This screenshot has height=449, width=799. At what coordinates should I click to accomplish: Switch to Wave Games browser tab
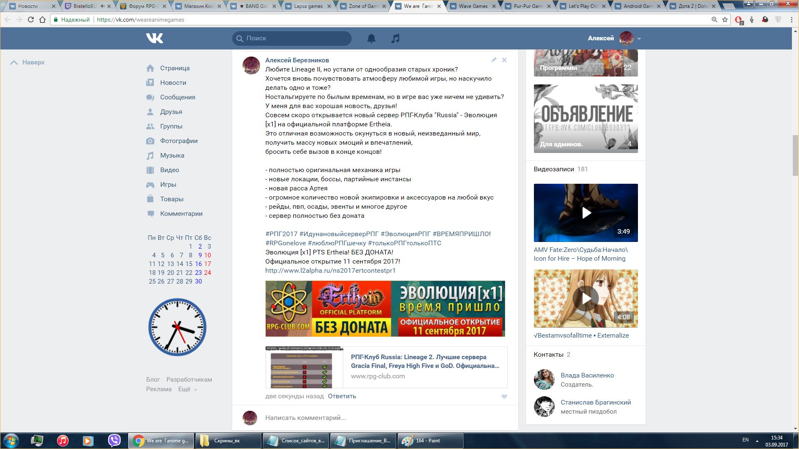[472, 6]
